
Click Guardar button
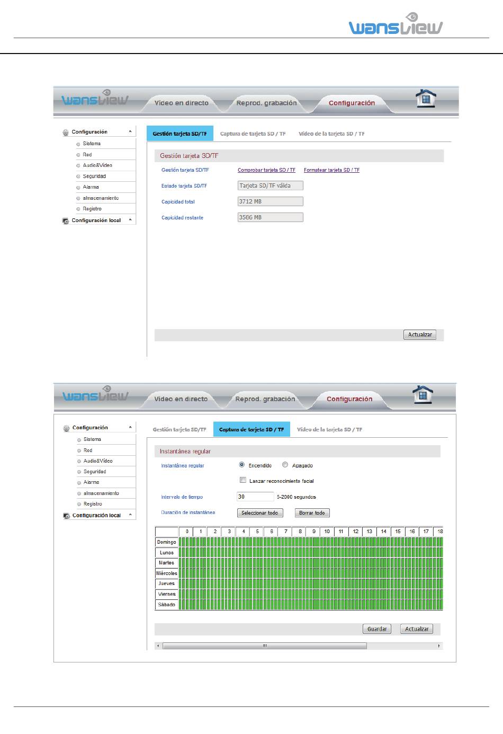coord(377,629)
